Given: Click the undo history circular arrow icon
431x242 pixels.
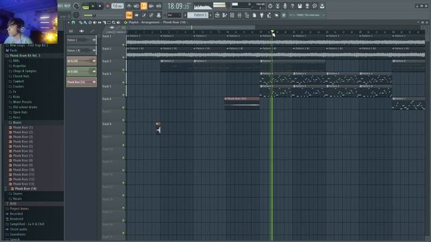Looking at the screenshot, I should click(x=270, y=6).
